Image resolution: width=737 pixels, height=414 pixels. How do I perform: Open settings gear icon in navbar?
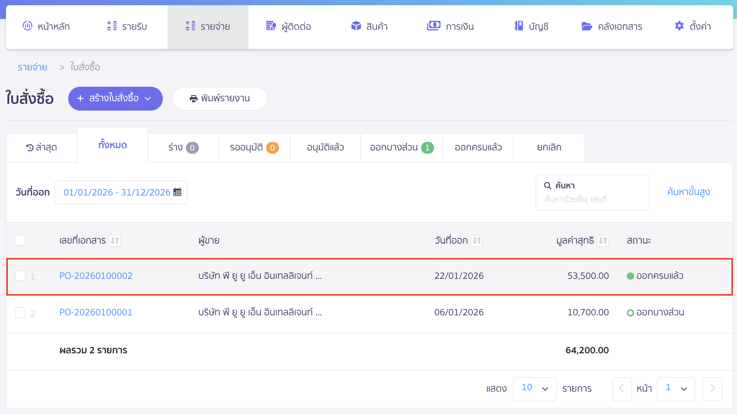(x=679, y=26)
